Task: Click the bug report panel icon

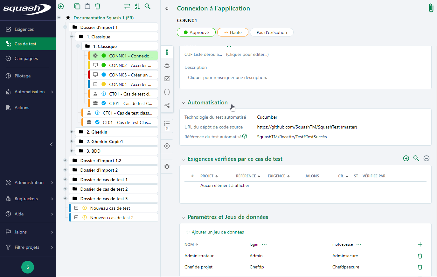Action: click(167, 166)
